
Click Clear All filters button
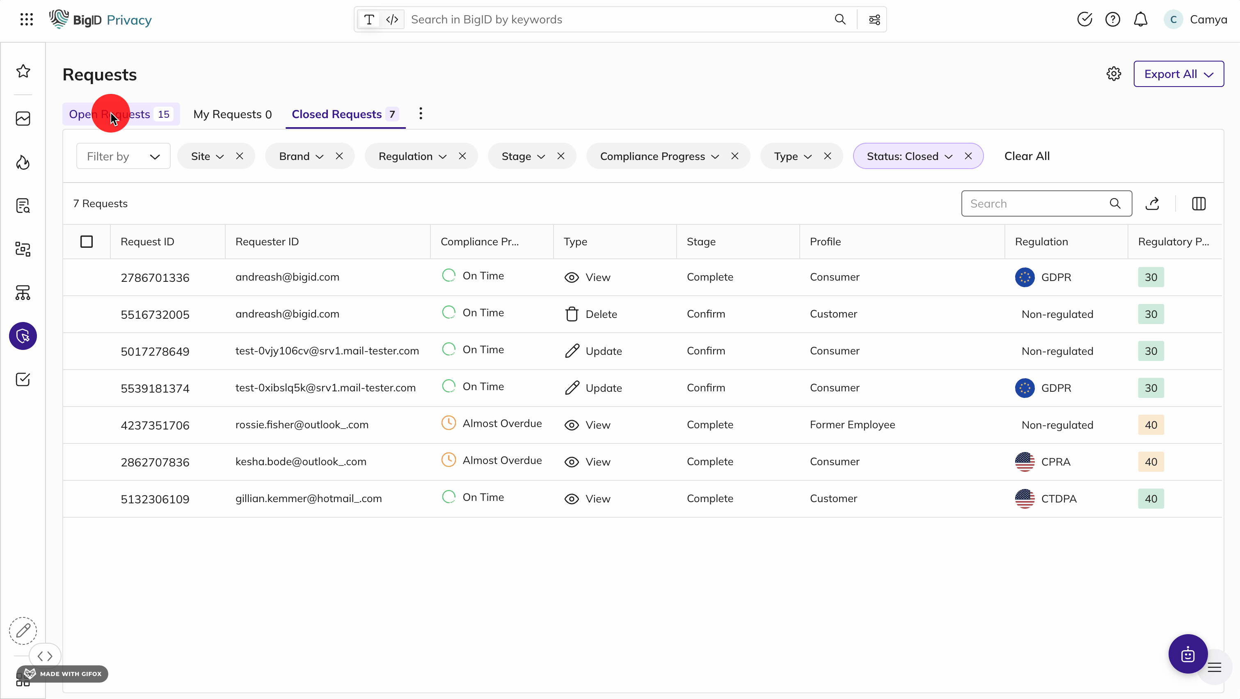coord(1026,156)
